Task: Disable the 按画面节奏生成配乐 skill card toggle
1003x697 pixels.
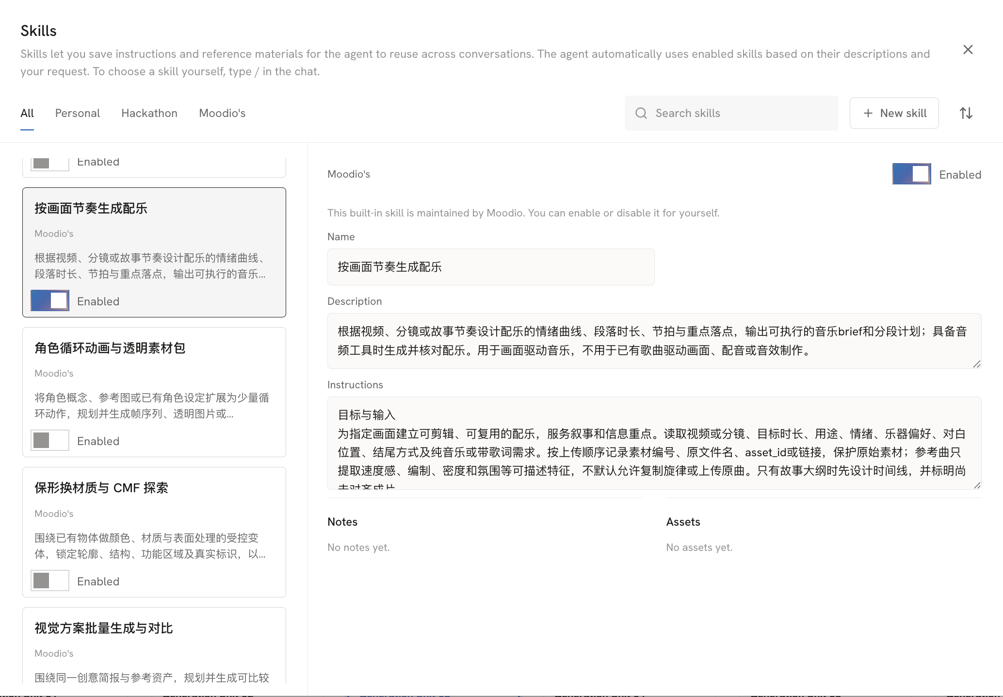Action: click(50, 300)
